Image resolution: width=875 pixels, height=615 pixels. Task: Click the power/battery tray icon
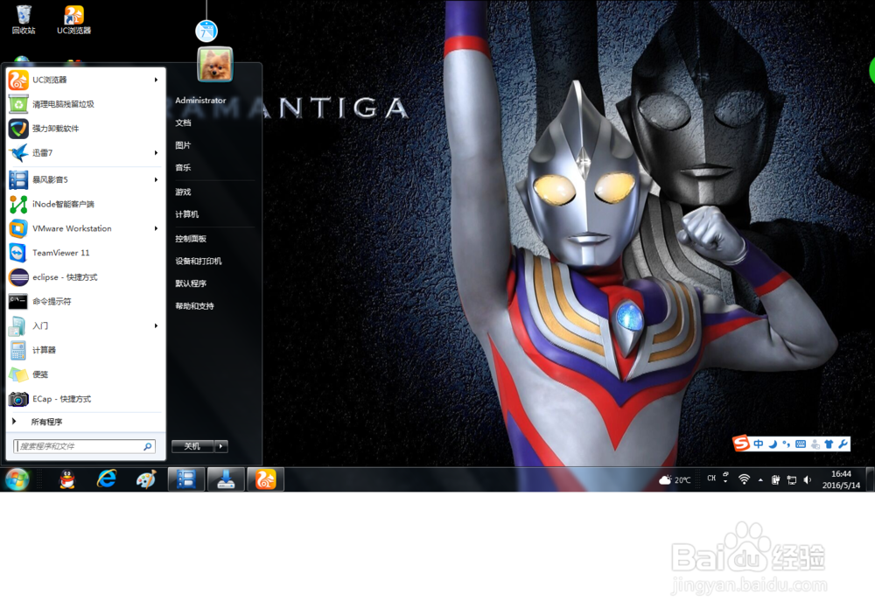(775, 480)
